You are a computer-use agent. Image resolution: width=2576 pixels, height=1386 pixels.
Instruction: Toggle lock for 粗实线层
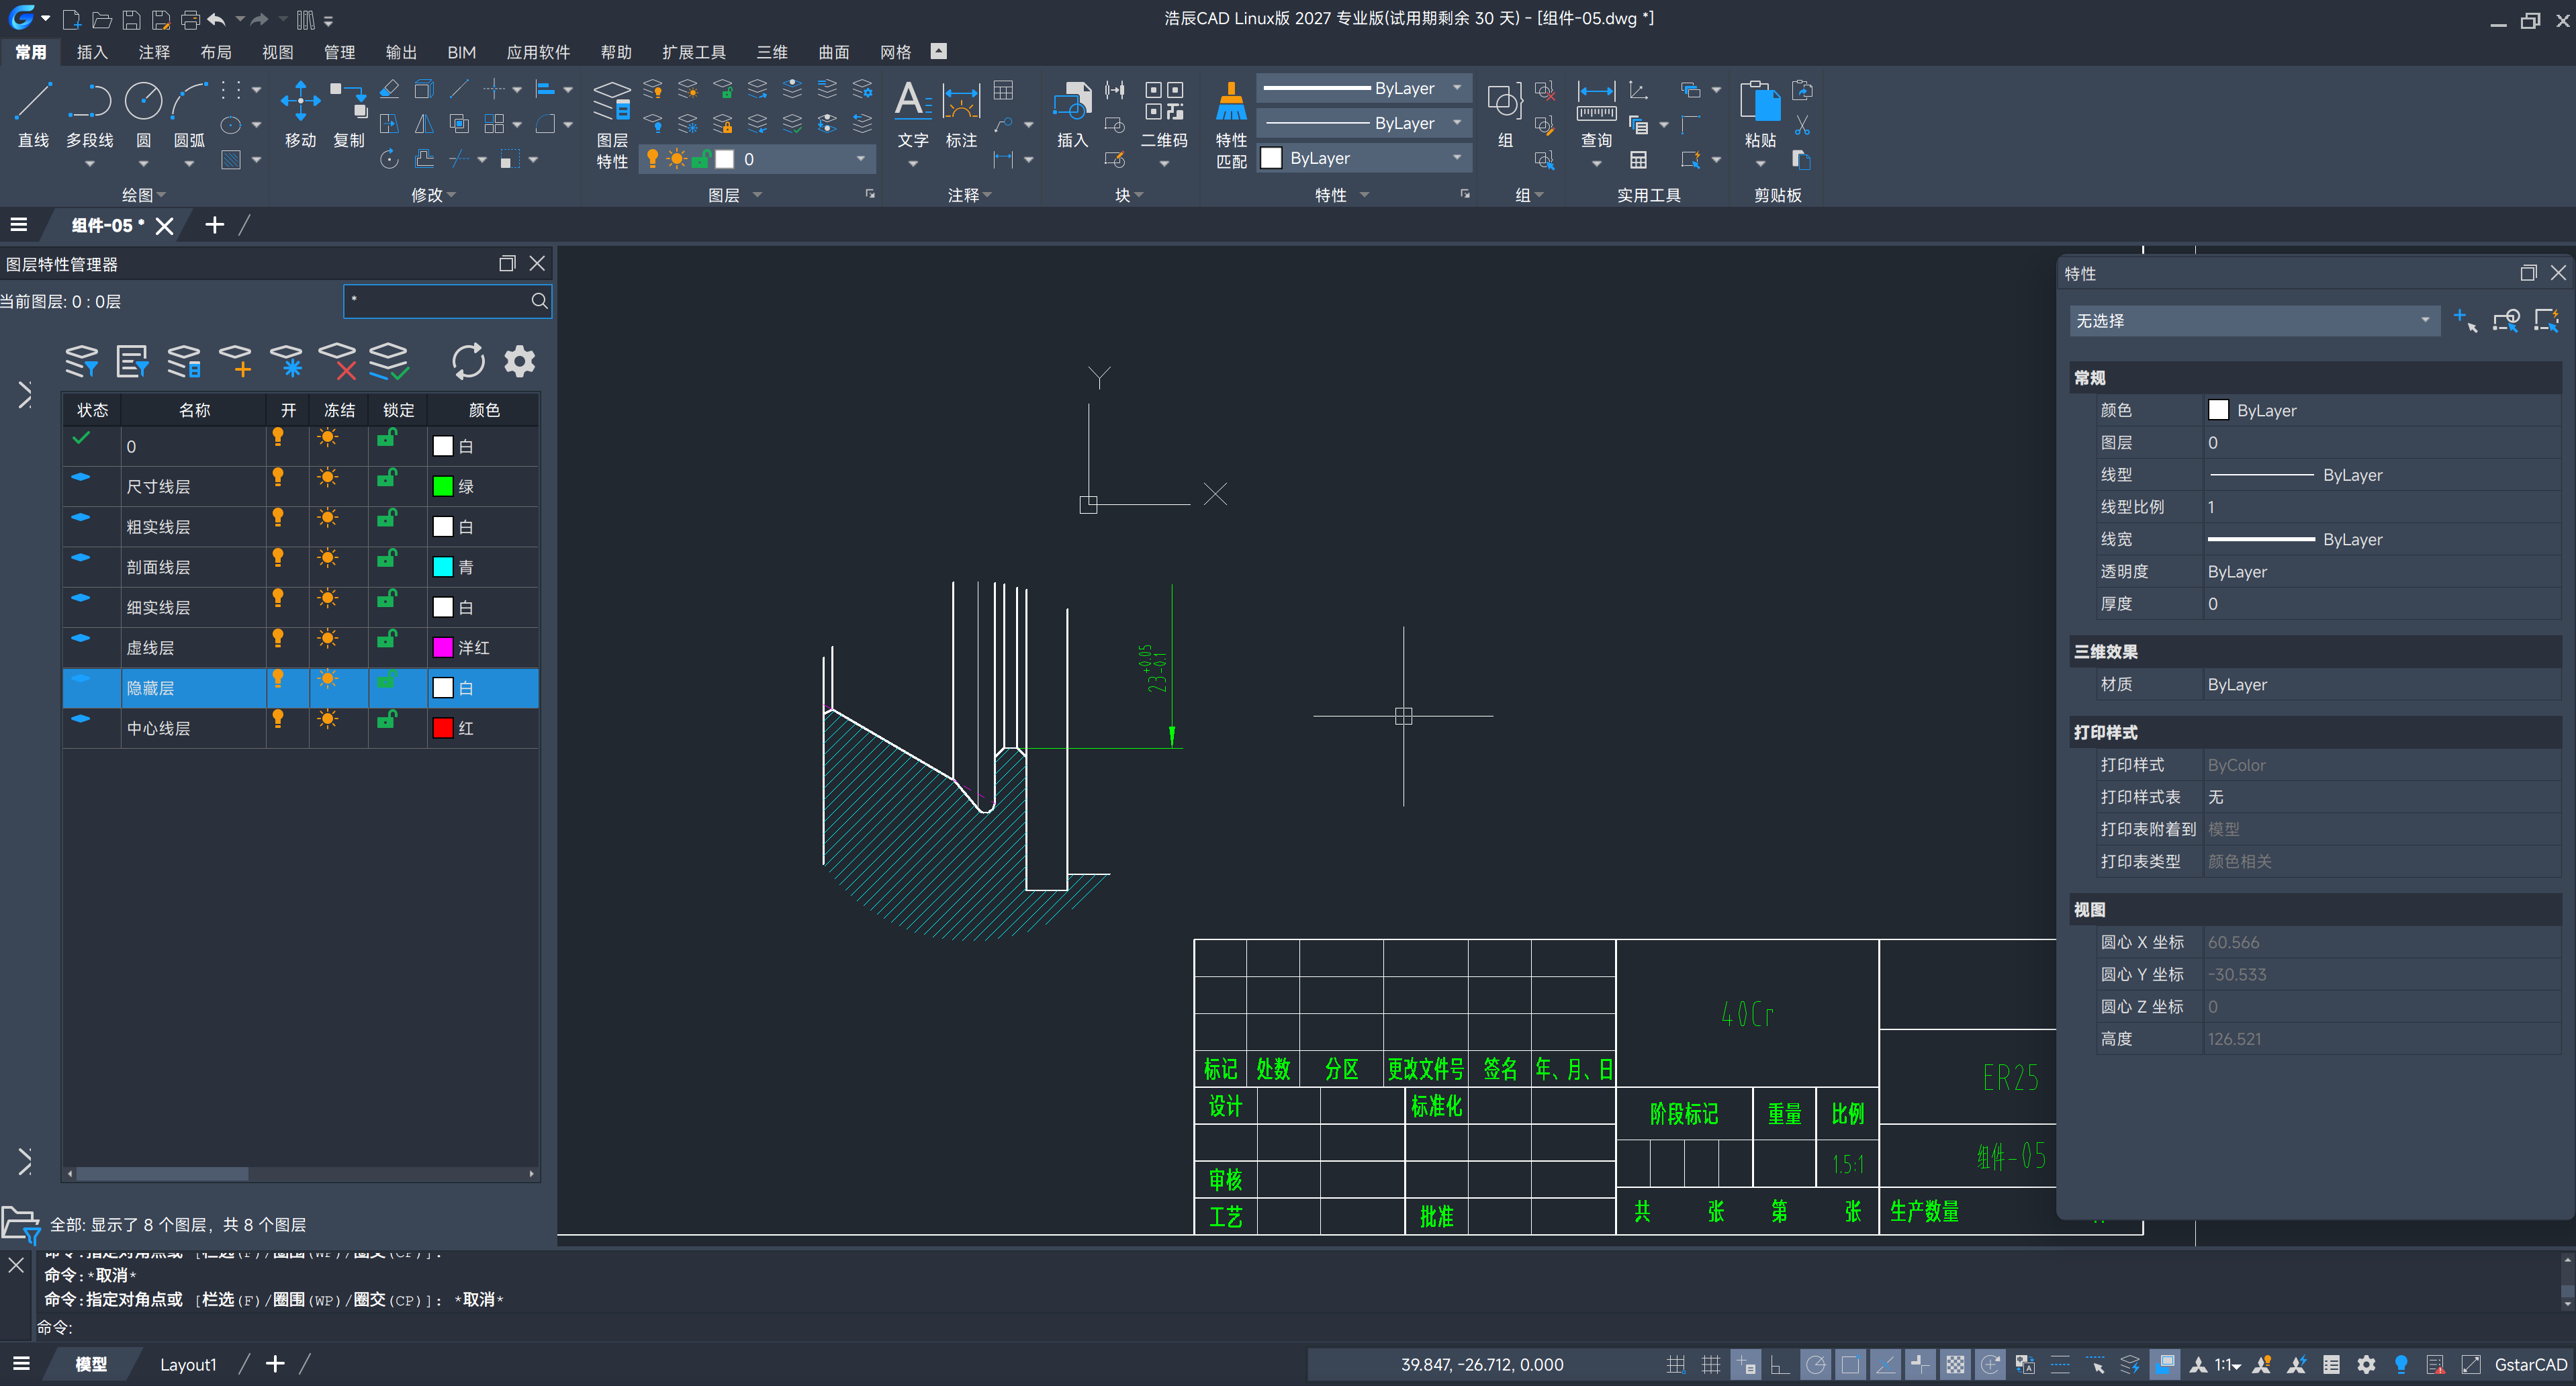point(387,517)
